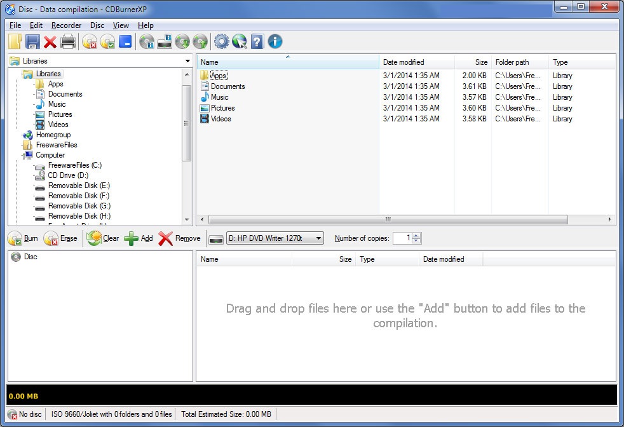Click the Remove button

click(179, 238)
